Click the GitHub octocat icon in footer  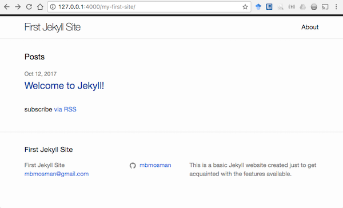[133, 165]
